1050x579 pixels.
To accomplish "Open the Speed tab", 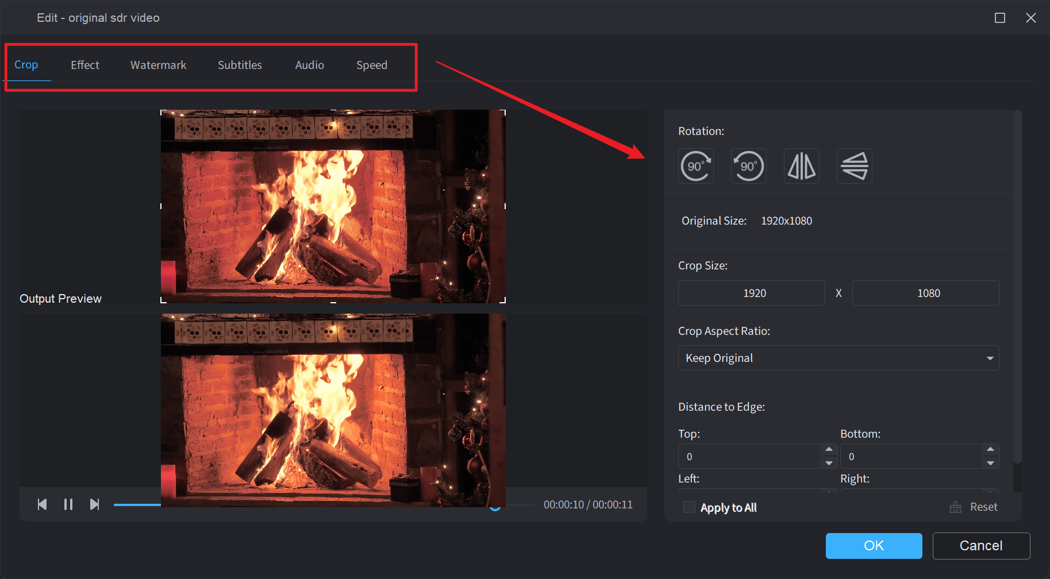I will point(372,65).
